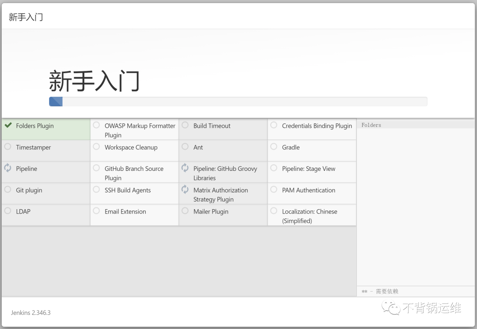477x329 pixels.
Task: Click the small 新手入门 dialog title
Action: (x=26, y=17)
